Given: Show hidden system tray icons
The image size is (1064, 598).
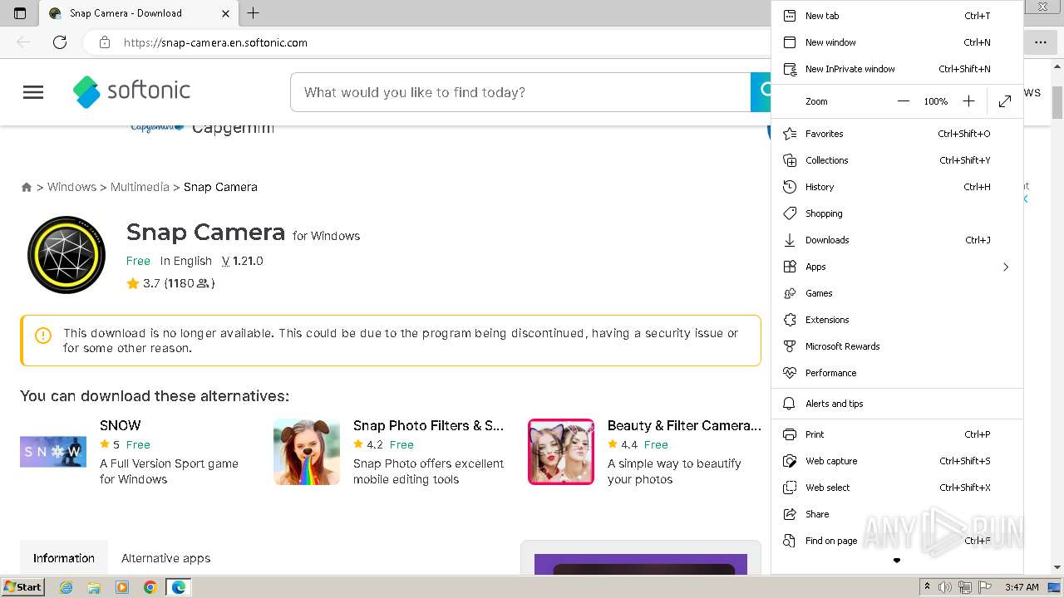Looking at the screenshot, I should click(928, 587).
